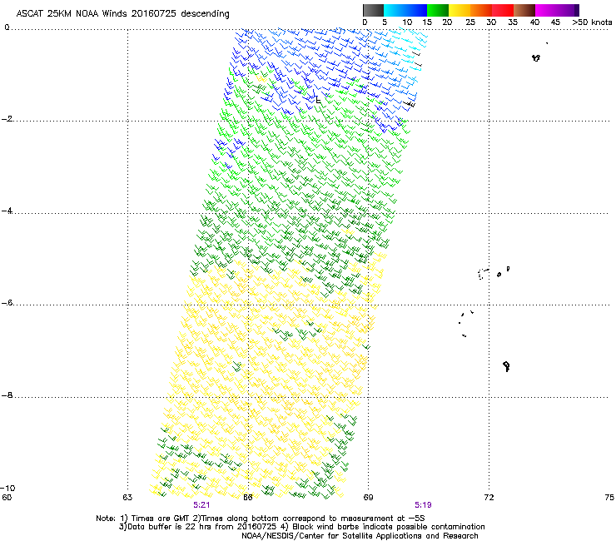Click the purple time stamp '5:21'

[201, 505]
